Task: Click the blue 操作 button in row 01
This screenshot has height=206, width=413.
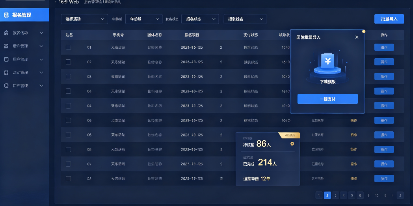Action: tap(384, 47)
